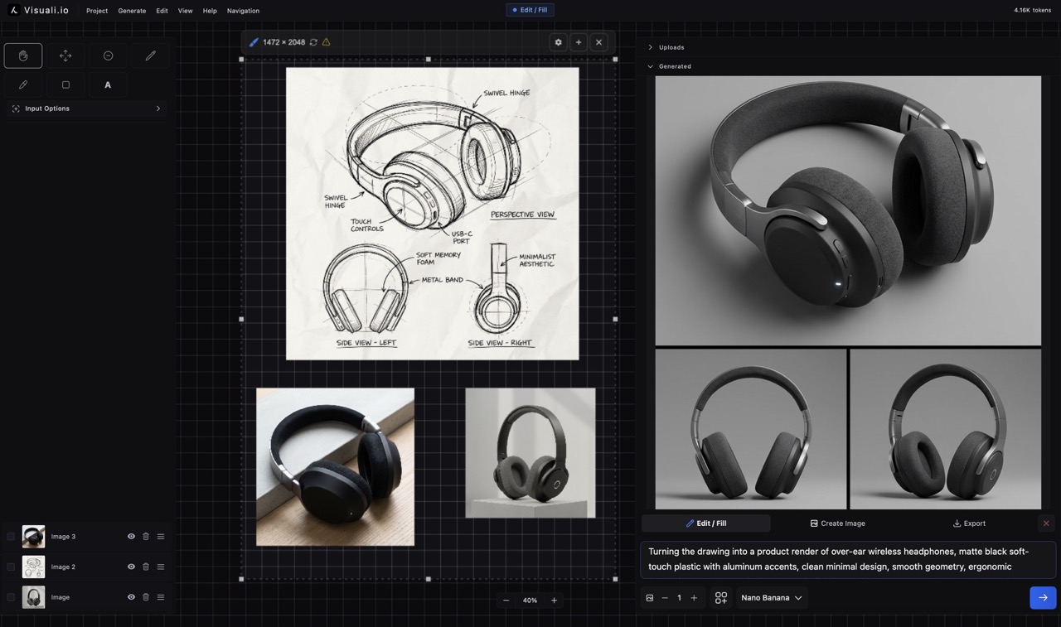Toggle visibility of Image 3 layer

tap(131, 537)
